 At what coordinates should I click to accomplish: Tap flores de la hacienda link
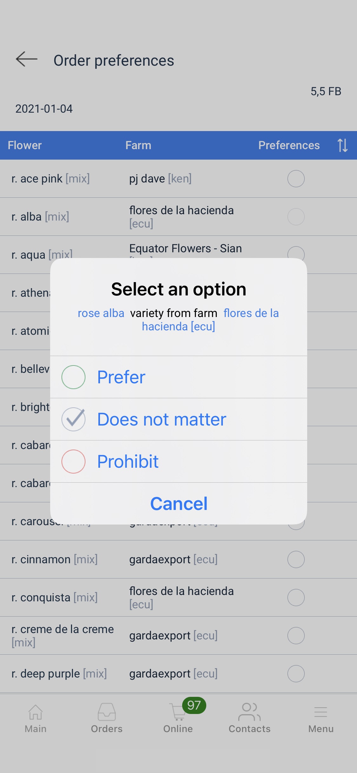point(251,313)
